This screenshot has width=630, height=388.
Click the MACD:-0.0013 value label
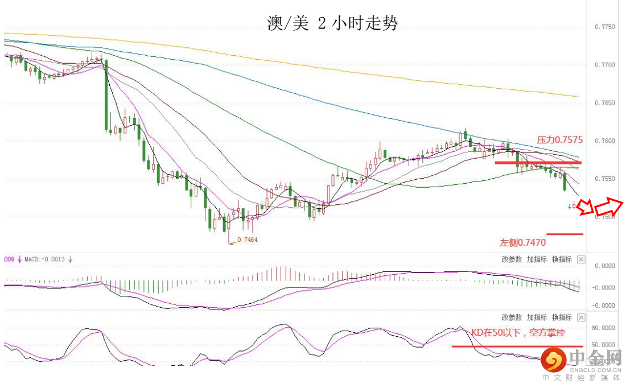(x=46, y=260)
